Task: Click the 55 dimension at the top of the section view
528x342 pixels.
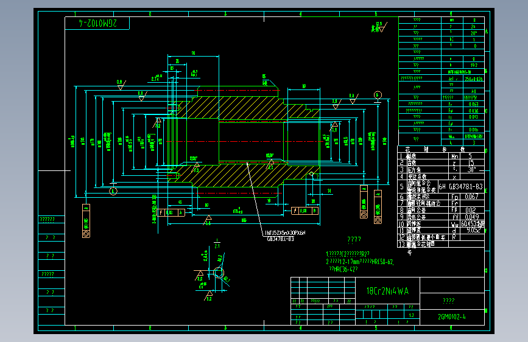Action: pos(193,53)
